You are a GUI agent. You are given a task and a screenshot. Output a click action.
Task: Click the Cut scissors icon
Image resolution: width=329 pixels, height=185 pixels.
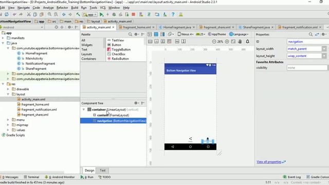click(29, 14)
